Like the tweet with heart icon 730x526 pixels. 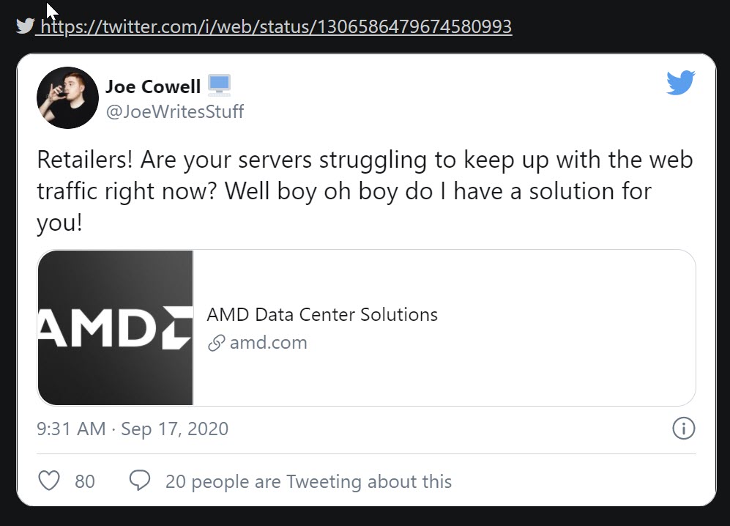point(48,481)
